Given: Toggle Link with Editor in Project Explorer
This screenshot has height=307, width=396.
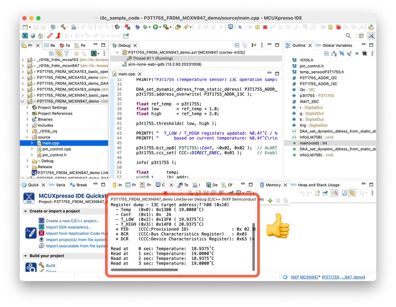Looking at the screenshot, I should point(59,53).
